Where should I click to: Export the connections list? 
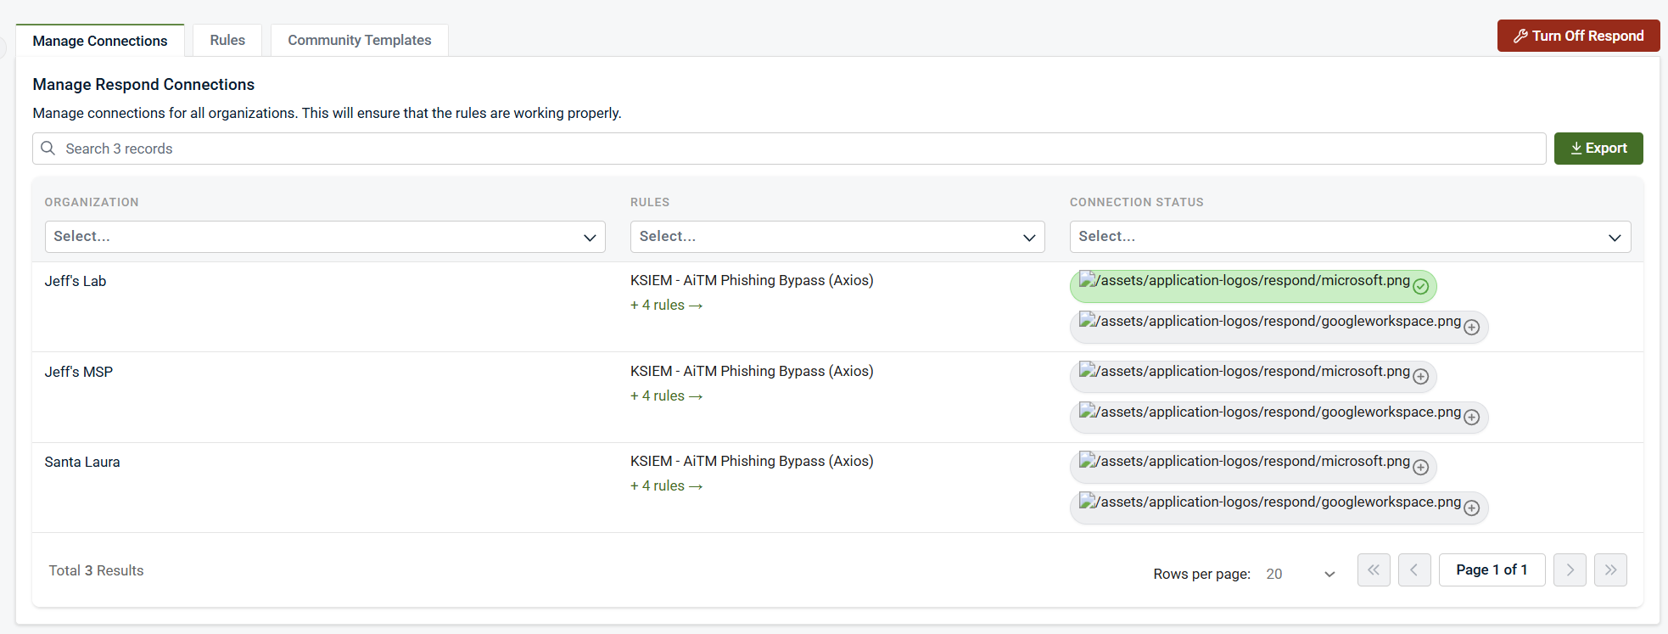(x=1598, y=149)
